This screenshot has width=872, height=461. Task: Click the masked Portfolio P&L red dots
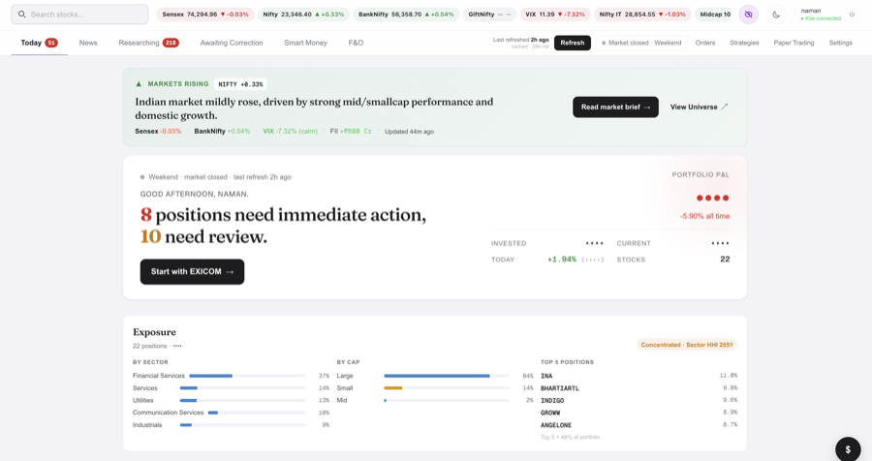pyautogui.click(x=712, y=198)
